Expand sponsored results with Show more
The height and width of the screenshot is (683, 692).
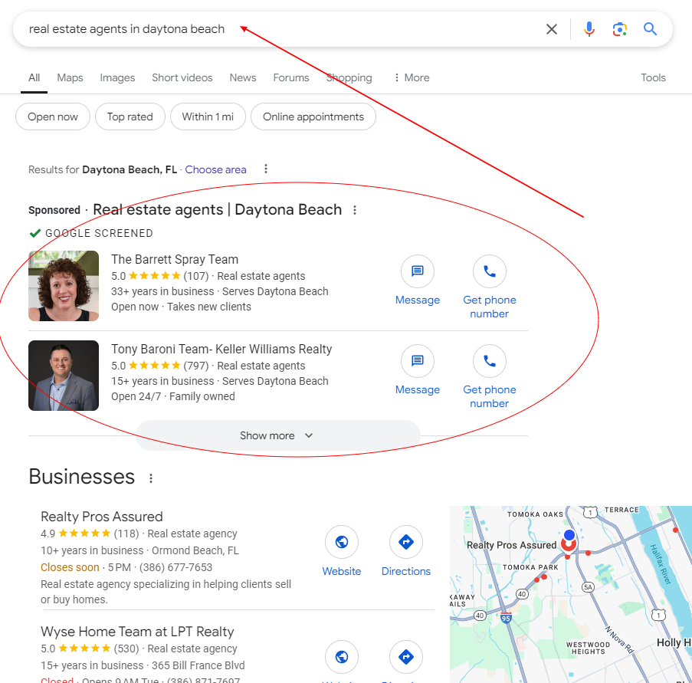click(278, 435)
